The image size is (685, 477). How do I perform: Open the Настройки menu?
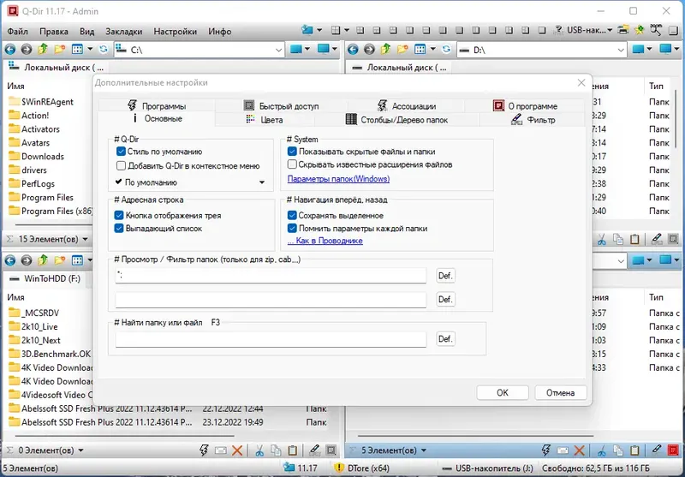coord(176,32)
